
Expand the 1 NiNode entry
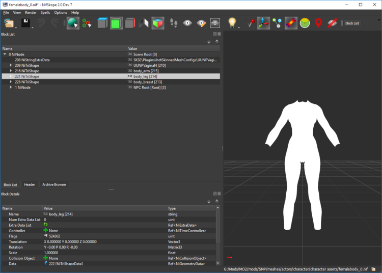[x=11, y=87]
